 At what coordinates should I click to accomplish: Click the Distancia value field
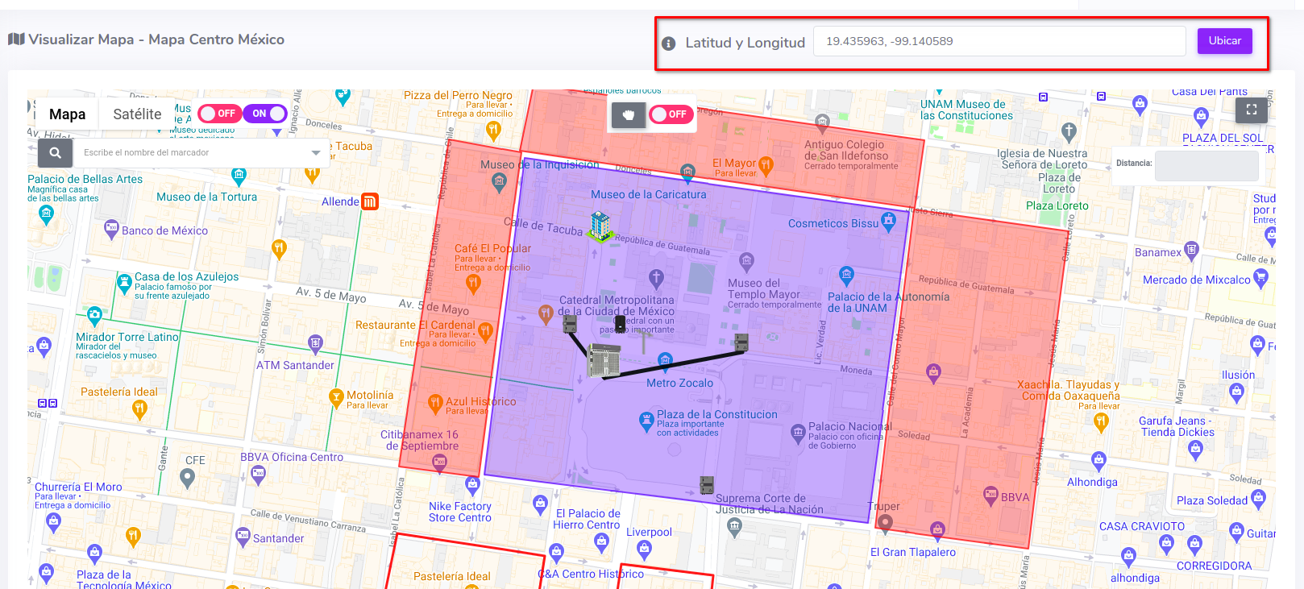[1206, 165]
